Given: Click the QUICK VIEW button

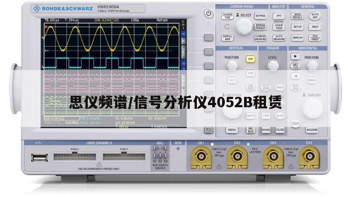Looking at the screenshot, I should [279, 27].
